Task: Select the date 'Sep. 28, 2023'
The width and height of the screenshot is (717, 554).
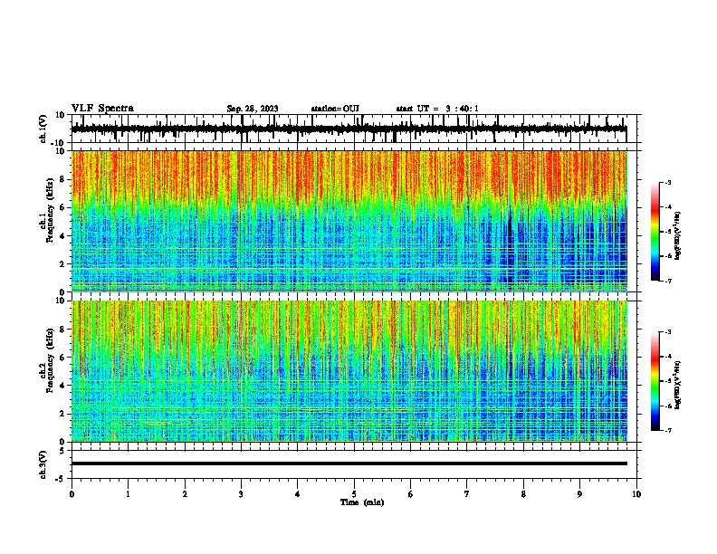Action: 253,109
